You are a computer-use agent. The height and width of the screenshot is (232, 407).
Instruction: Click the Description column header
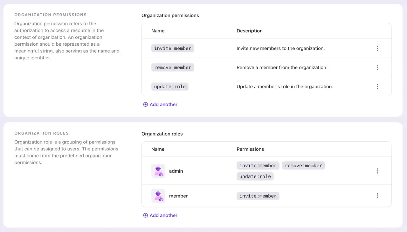point(249,31)
